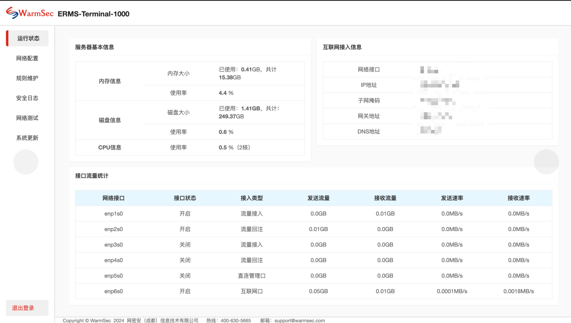This screenshot has height=323, width=571.
Task: Click the CPU信息 row label
Action: [110, 148]
